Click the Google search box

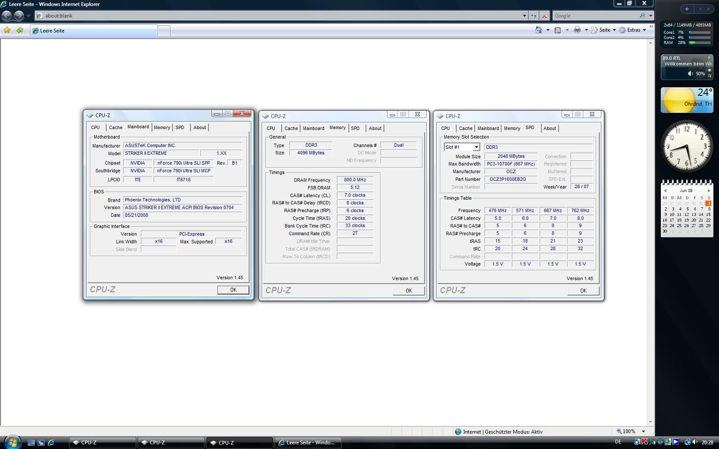(x=595, y=16)
